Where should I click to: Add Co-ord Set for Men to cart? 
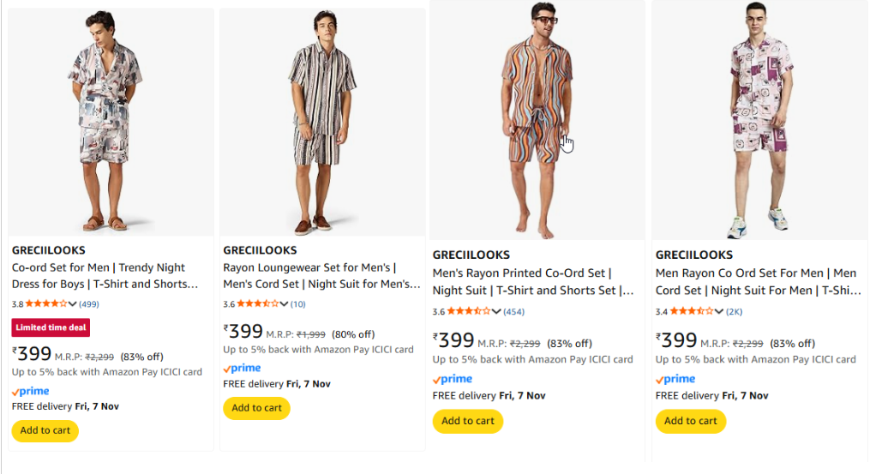tap(45, 430)
